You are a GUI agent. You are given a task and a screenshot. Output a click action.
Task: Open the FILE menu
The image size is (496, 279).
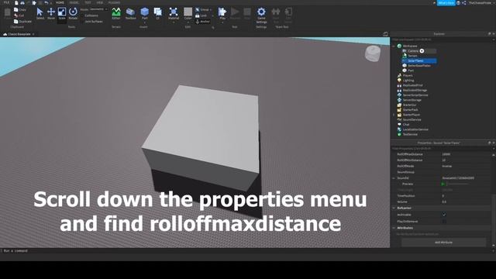[x=6, y=2]
